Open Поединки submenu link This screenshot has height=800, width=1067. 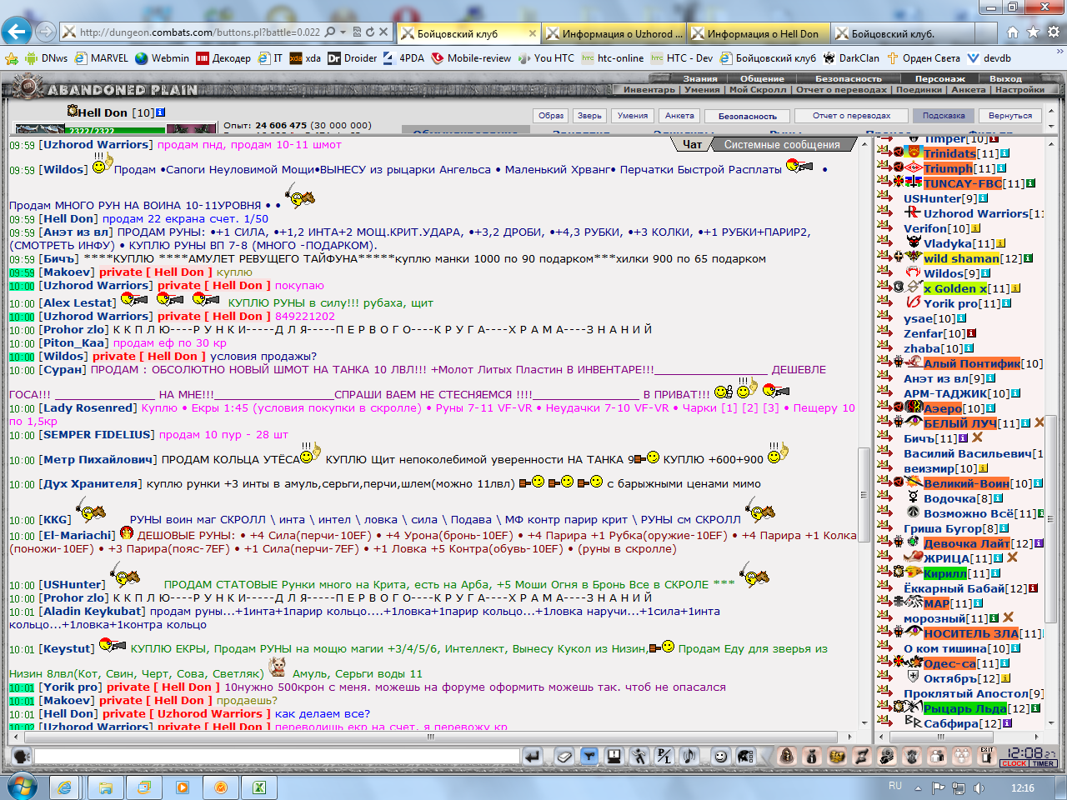point(919,89)
